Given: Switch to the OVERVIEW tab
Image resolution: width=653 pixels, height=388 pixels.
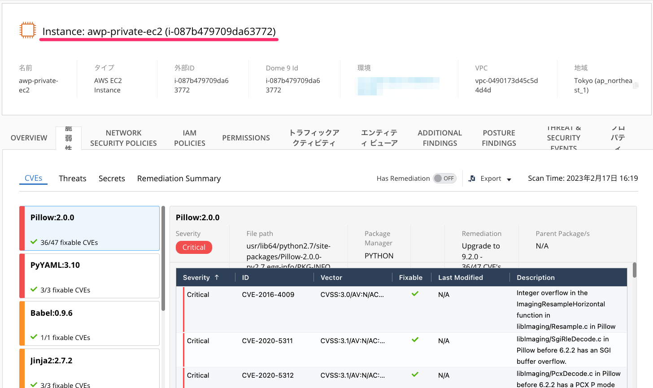Looking at the screenshot, I should pos(28,138).
